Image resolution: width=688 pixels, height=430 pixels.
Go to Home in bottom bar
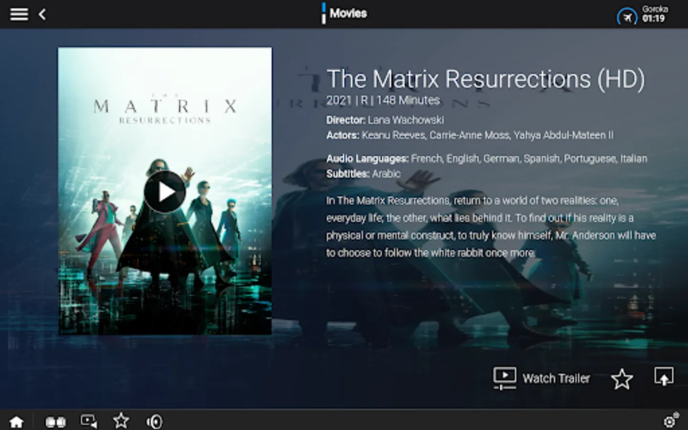click(16, 421)
